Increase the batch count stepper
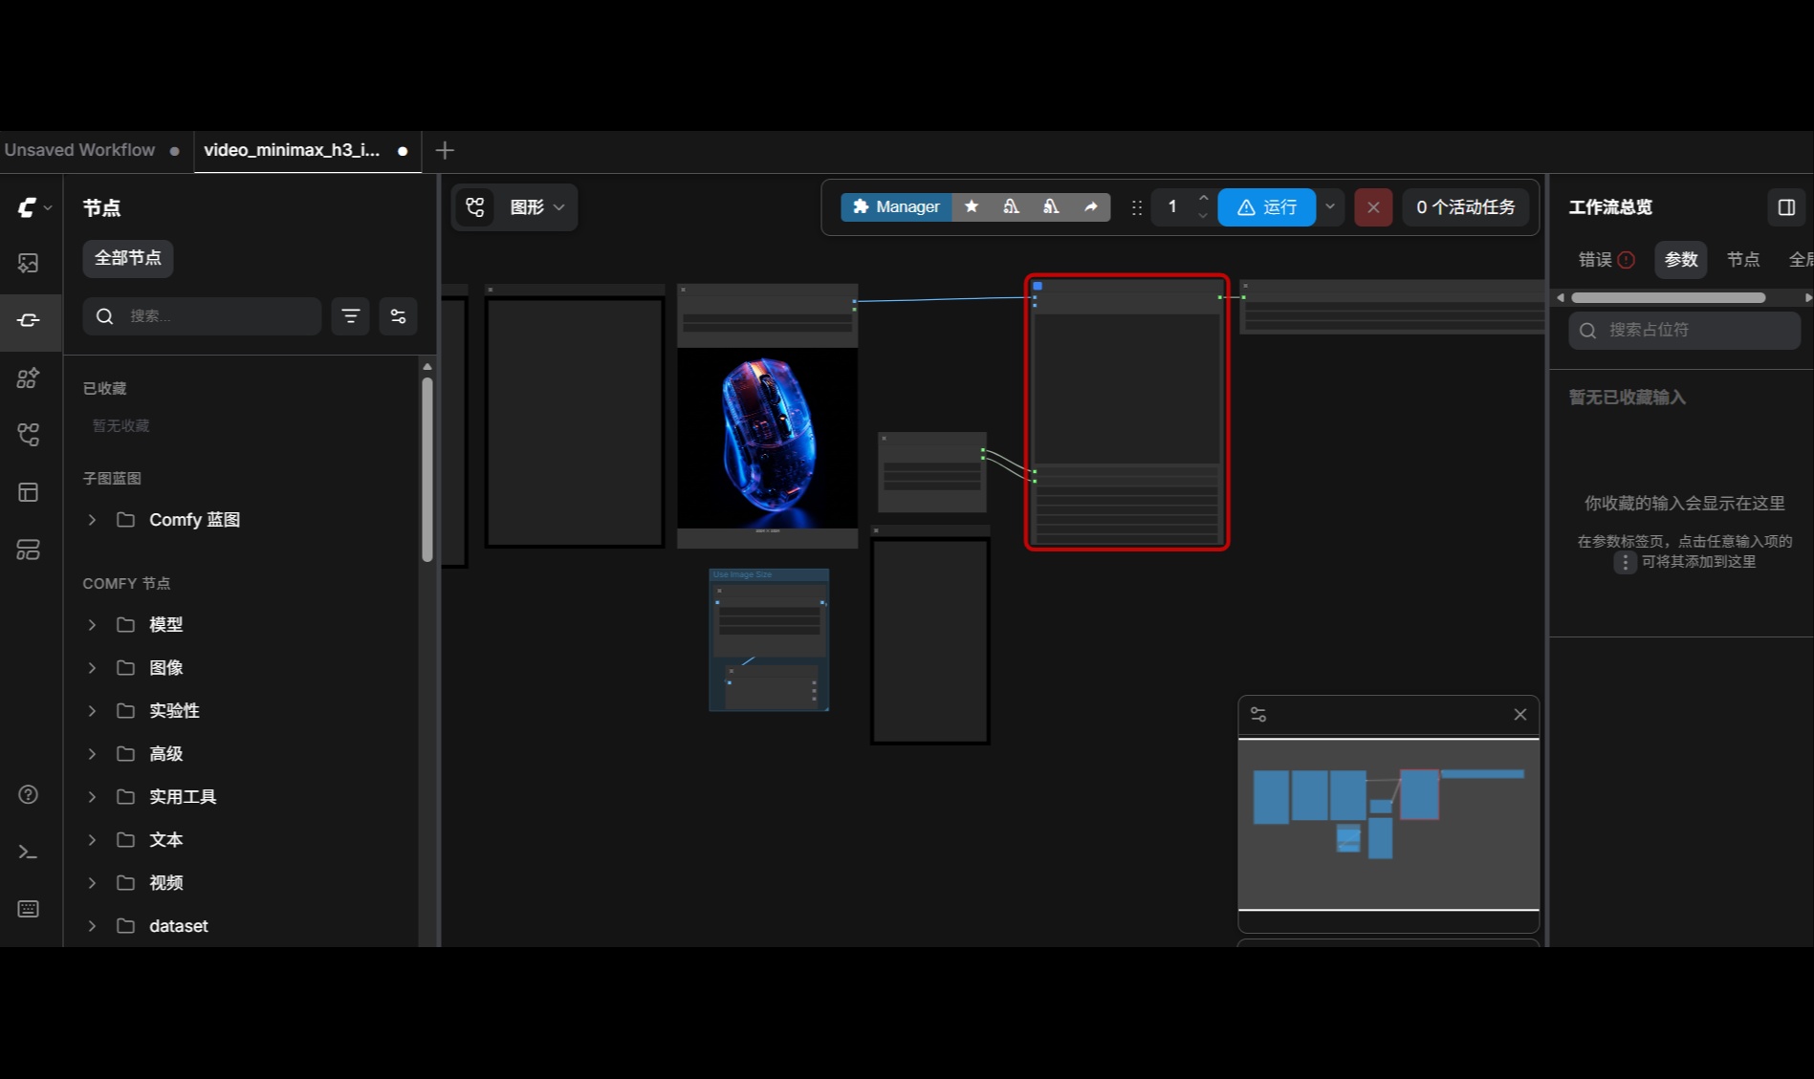This screenshot has width=1814, height=1079. pyautogui.click(x=1203, y=198)
